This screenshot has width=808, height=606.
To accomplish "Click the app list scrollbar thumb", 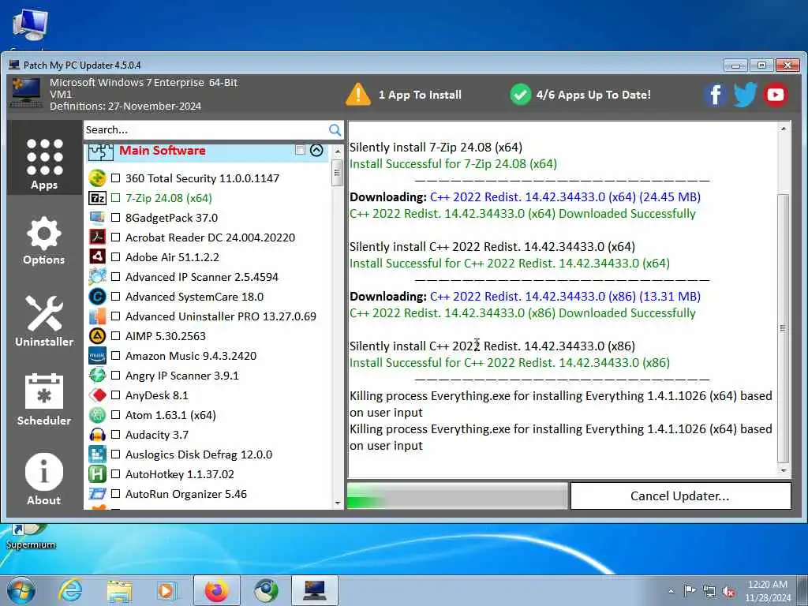I will click(338, 173).
